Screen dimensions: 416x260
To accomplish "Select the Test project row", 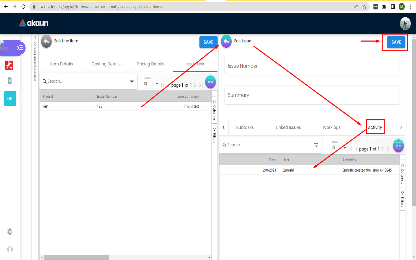I will pyautogui.click(x=126, y=106).
